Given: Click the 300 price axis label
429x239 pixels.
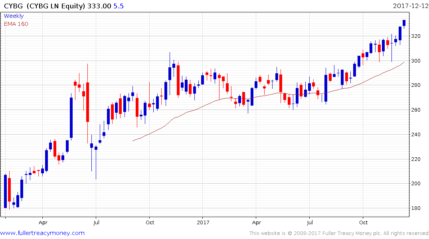Looking at the screenshot, I should pyautogui.click(x=416, y=61).
